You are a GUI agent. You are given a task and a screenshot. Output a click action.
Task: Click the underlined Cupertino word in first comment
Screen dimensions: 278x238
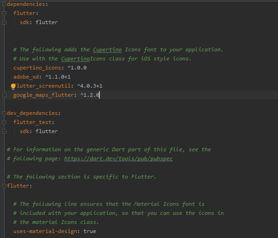[x=107, y=50]
